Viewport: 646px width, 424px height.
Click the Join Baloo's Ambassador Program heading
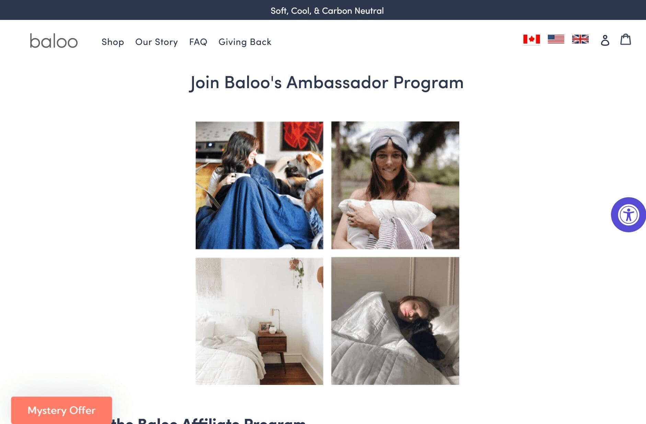326,83
